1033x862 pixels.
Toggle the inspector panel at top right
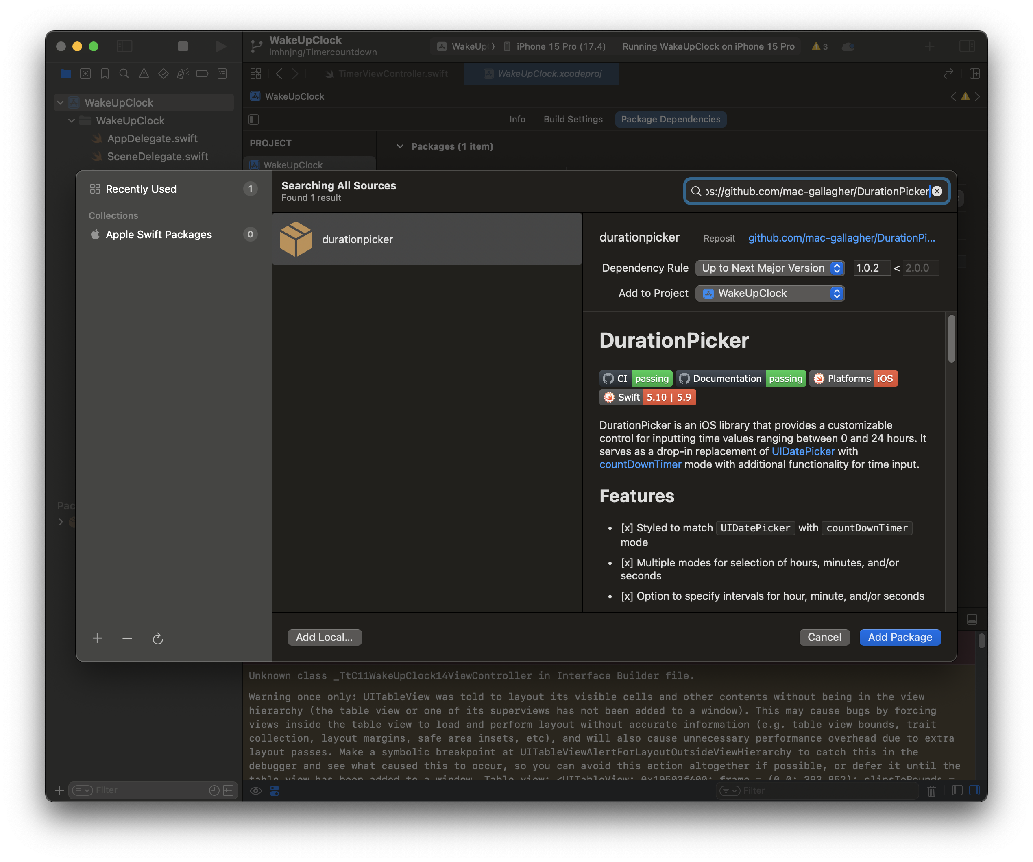[x=967, y=46]
